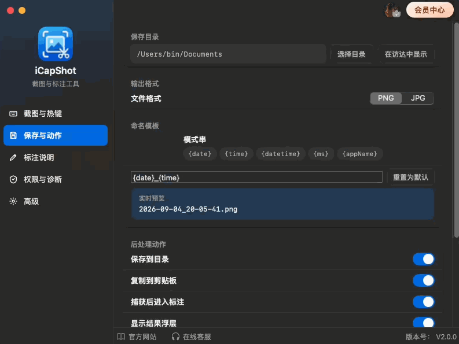Click the book icon beside 官方网站
Viewport: 459px width, 344px height.
pos(121,336)
